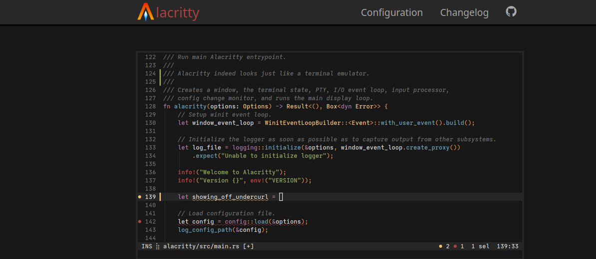The image size is (596, 259).
Task: Click the orange warning count in status bar
Action: pyautogui.click(x=444, y=247)
